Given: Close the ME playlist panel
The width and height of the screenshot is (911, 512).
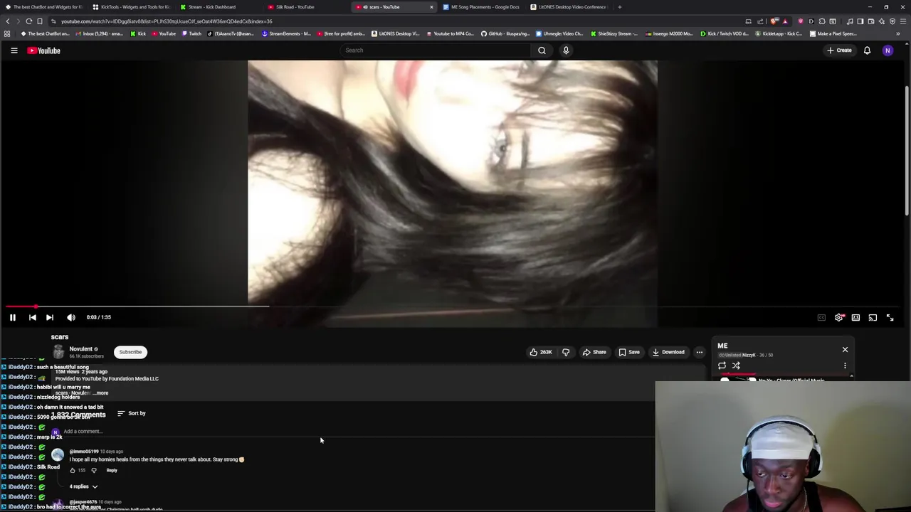Looking at the screenshot, I should coord(845,350).
